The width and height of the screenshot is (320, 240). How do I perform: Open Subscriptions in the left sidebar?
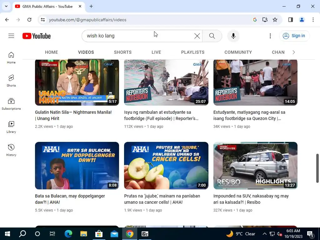pyautogui.click(x=11, y=104)
